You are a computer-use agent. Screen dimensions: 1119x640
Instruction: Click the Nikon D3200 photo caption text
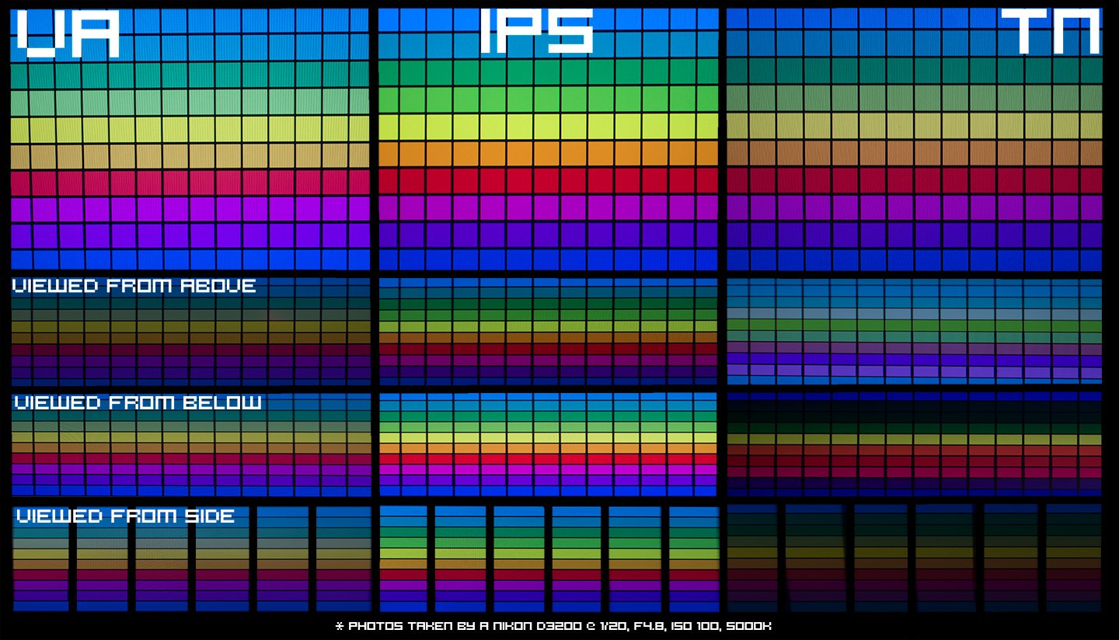point(559,625)
